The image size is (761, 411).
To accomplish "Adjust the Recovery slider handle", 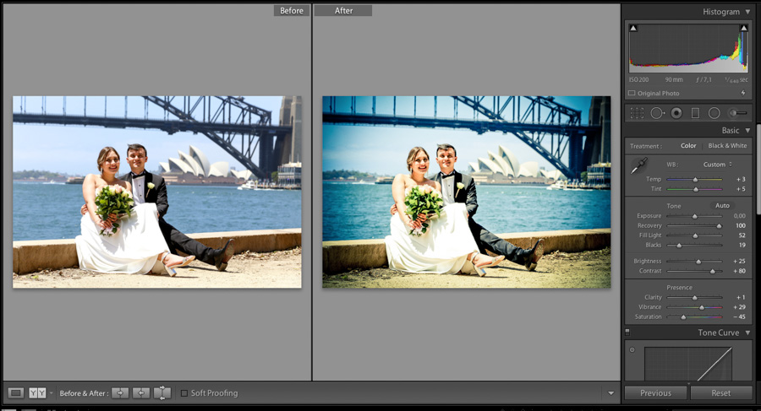I will click(720, 226).
